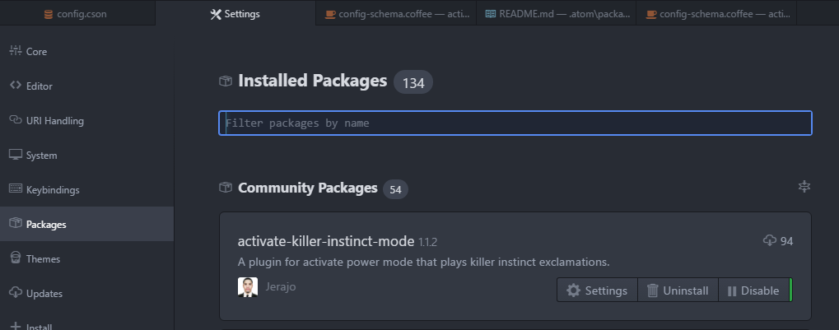Select URI Handling link icon

click(x=16, y=120)
